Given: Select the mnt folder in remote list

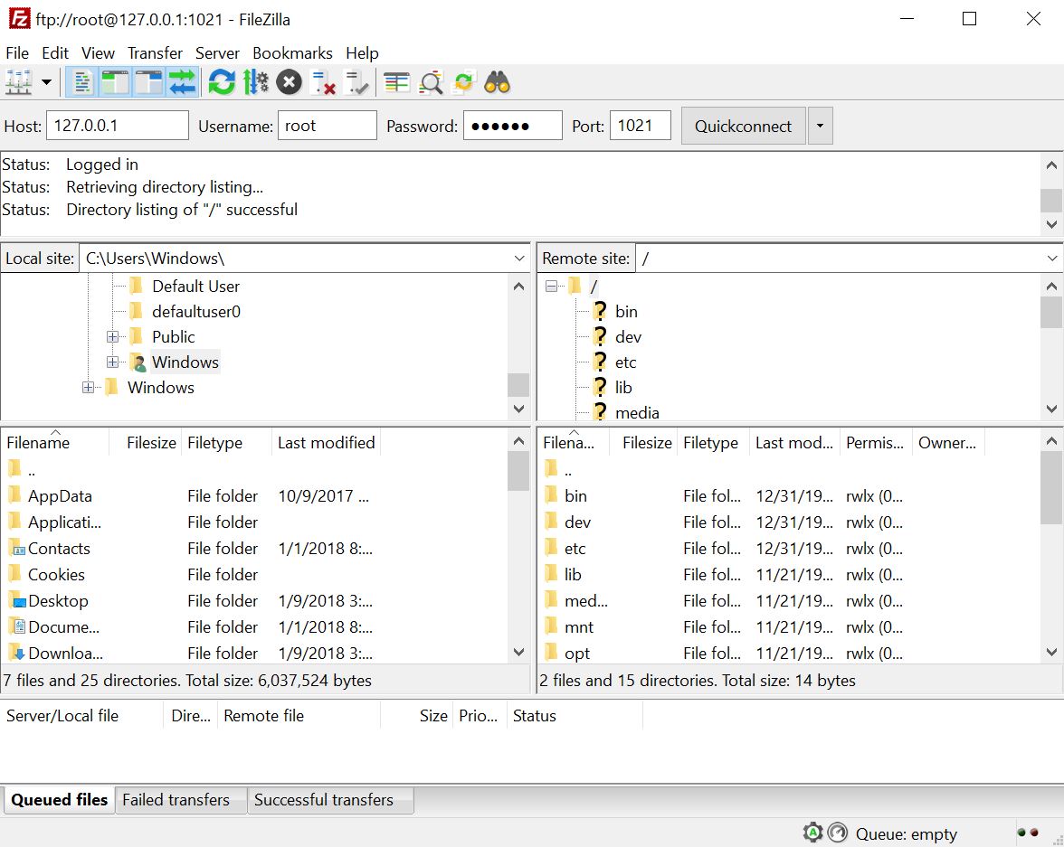Looking at the screenshot, I should (x=579, y=627).
